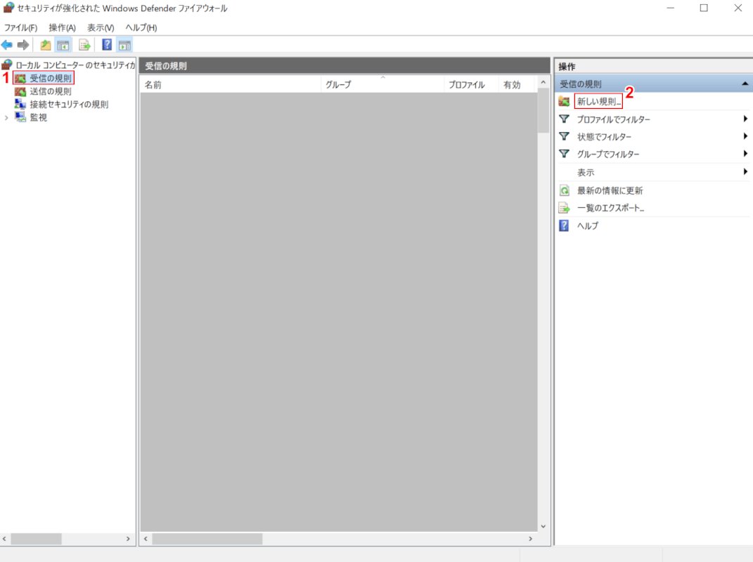Open the 操作(A) menu
Image resolution: width=753 pixels, height=562 pixels.
[x=62, y=27]
